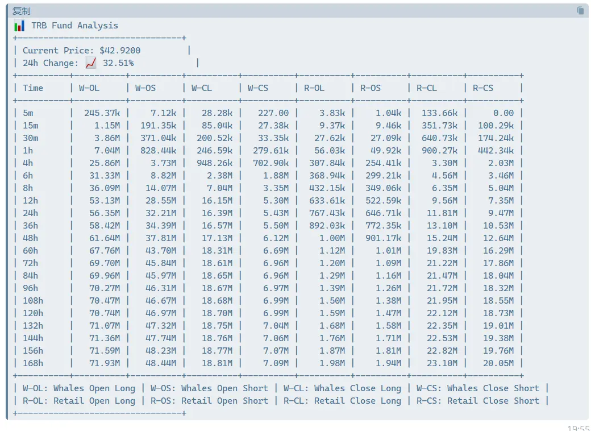Click the value 31.33M in 6h row
The height and width of the screenshot is (431, 591).
pos(105,175)
